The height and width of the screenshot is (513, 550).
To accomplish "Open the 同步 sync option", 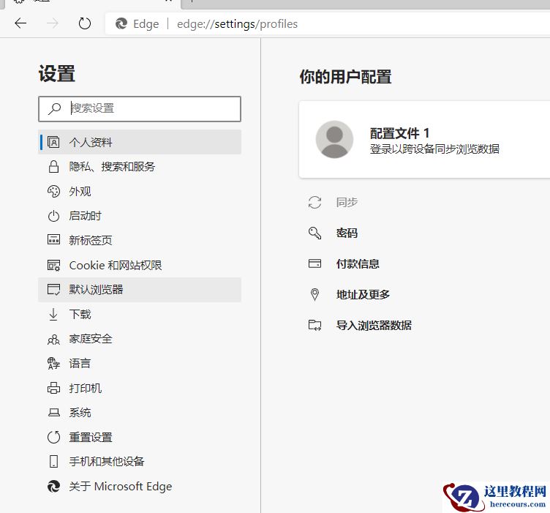I will 347,203.
